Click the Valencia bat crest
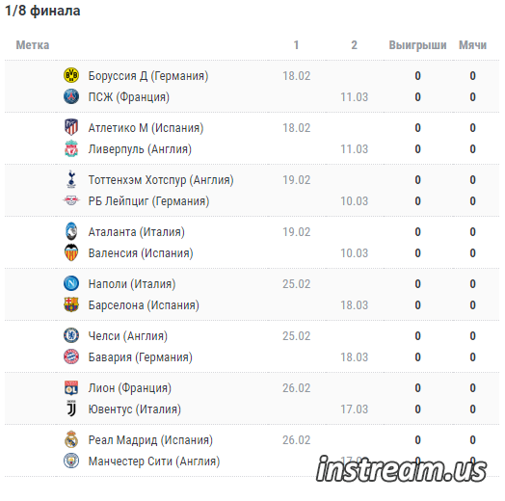Viewport: 505px width, 501px height. [71, 252]
